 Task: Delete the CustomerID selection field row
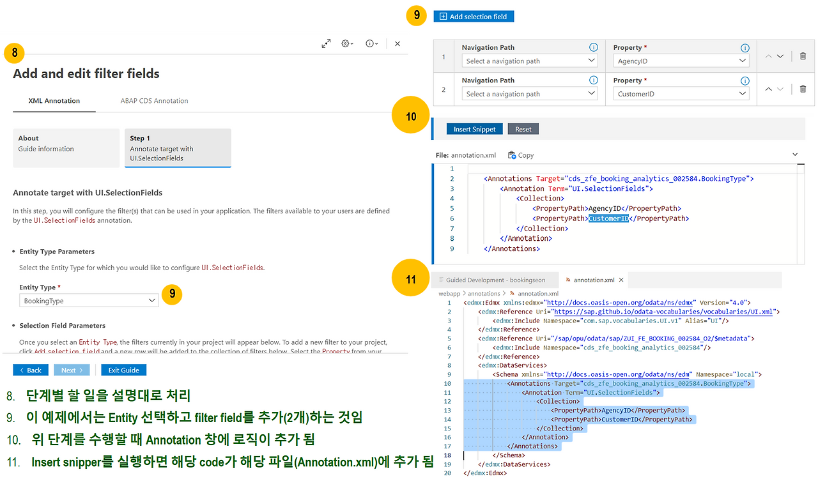pyautogui.click(x=803, y=89)
